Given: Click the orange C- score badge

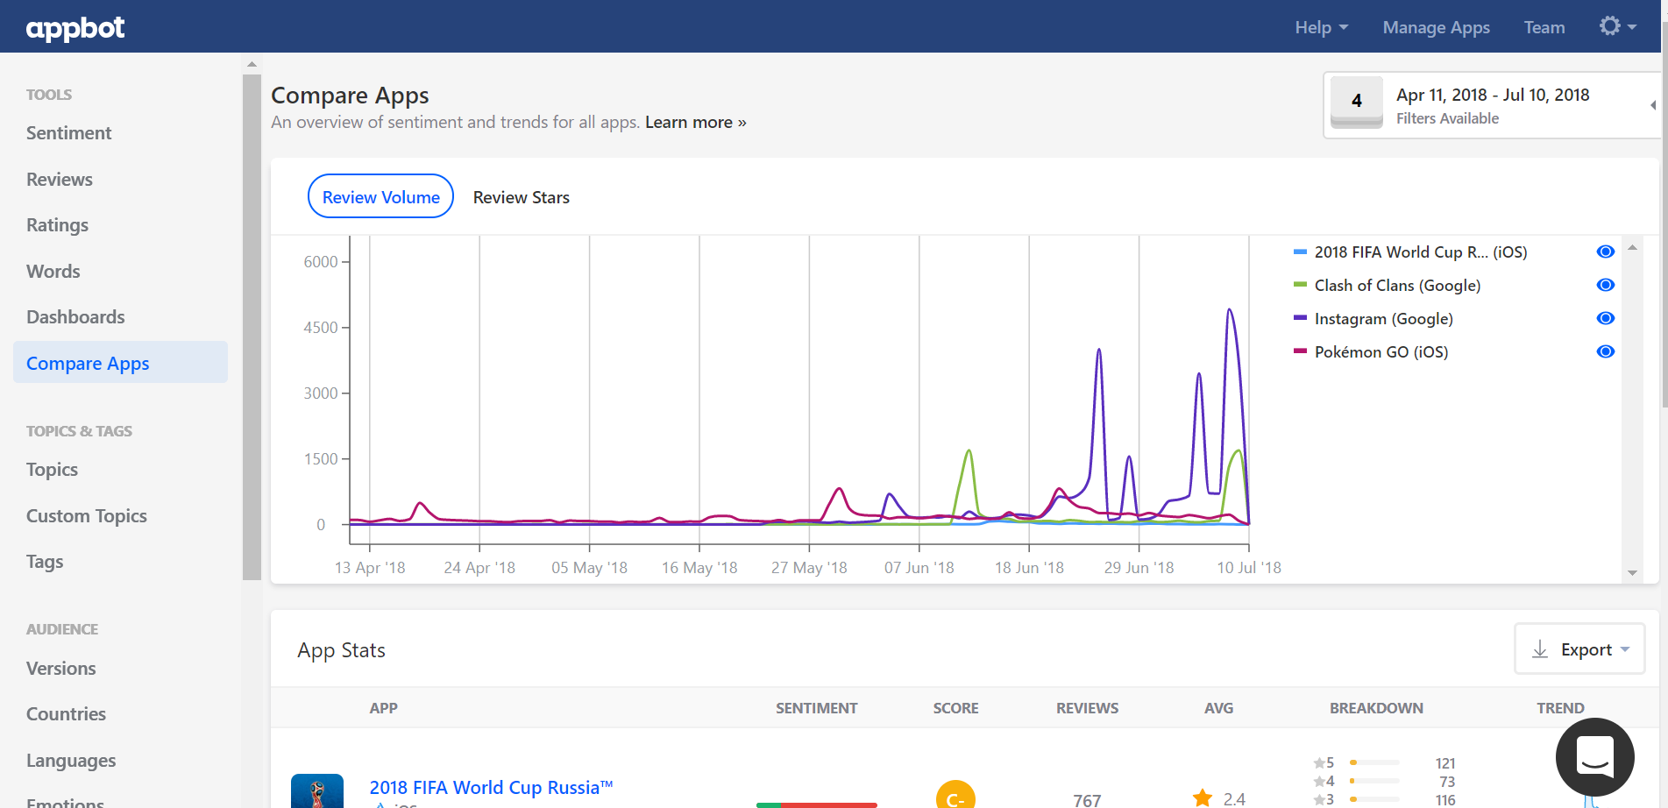Looking at the screenshot, I should click(955, 794).
